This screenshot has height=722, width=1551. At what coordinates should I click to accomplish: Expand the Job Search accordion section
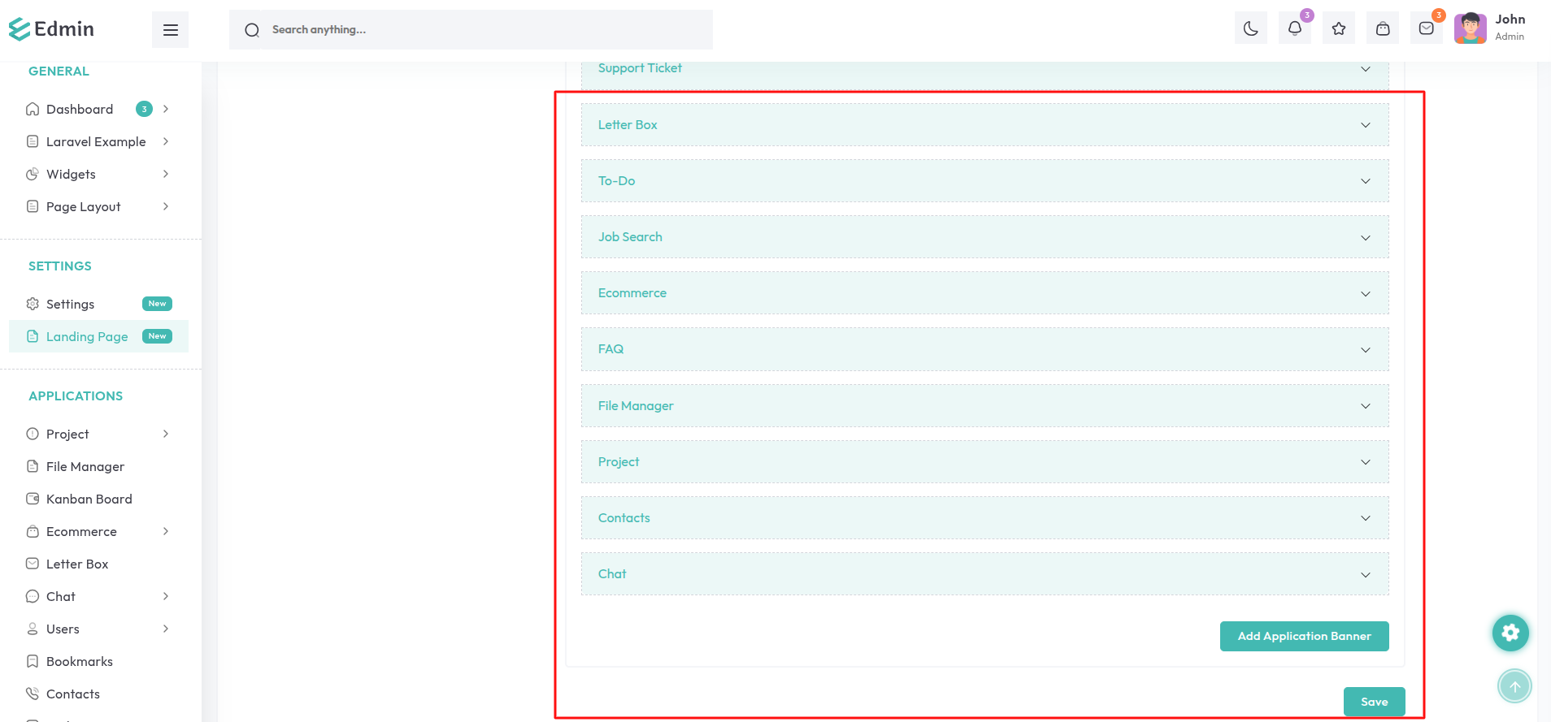pyautogui.click(x=984, y=237)
